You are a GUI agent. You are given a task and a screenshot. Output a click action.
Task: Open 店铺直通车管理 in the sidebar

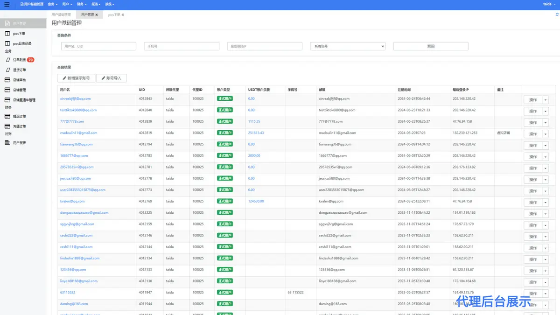click(24, 100)
